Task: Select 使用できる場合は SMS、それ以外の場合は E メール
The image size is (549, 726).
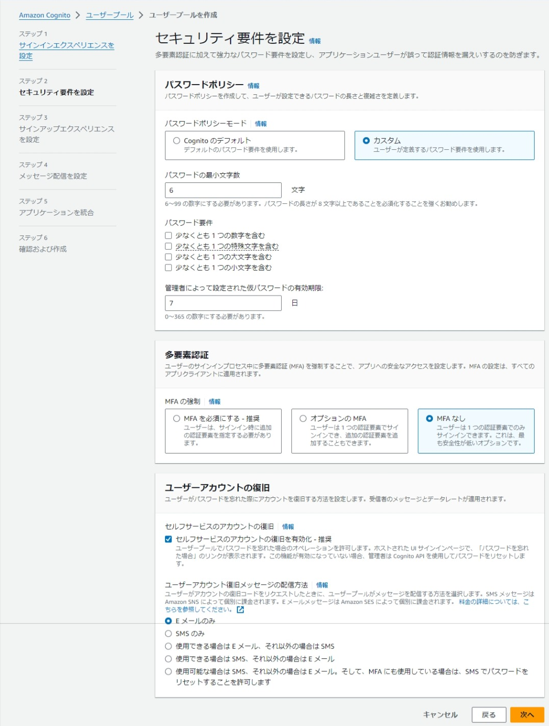Action: point(169,659)
